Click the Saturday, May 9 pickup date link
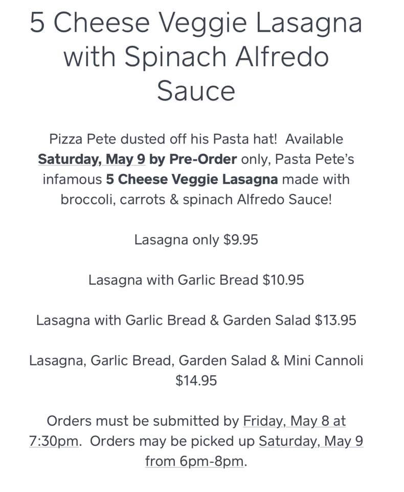Screen dimensions: 404x492 coord(311,441)
